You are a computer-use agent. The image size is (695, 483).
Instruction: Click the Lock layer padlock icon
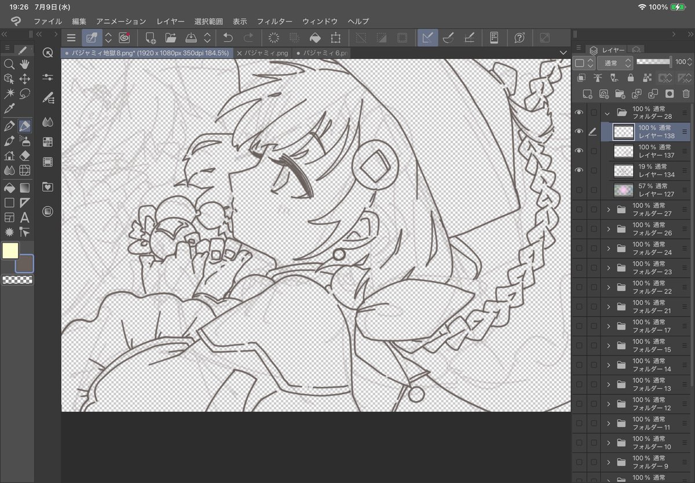coord(630,78)
